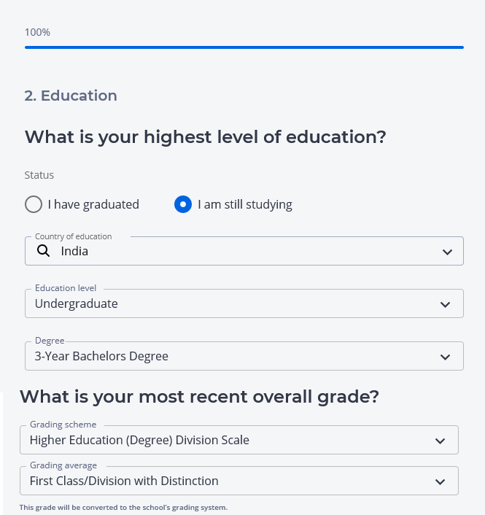Select the "I have graduated" radio button
The width and height of the screenshot is (485, 515).
point(34,204)
